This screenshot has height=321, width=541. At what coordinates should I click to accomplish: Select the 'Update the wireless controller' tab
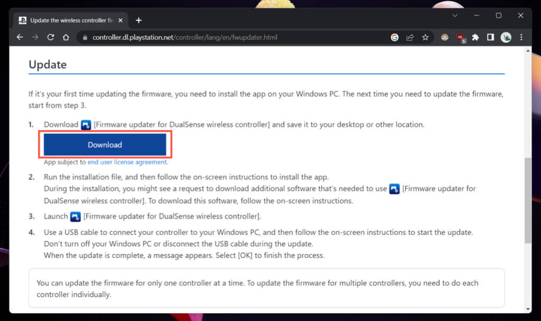pos(69,21)
